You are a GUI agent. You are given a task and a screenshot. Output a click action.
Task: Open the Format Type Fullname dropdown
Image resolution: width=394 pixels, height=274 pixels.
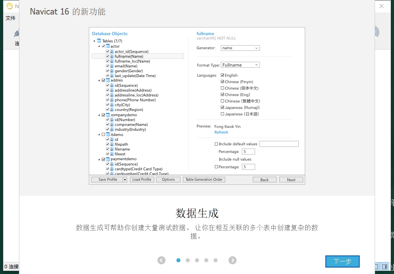240,65
